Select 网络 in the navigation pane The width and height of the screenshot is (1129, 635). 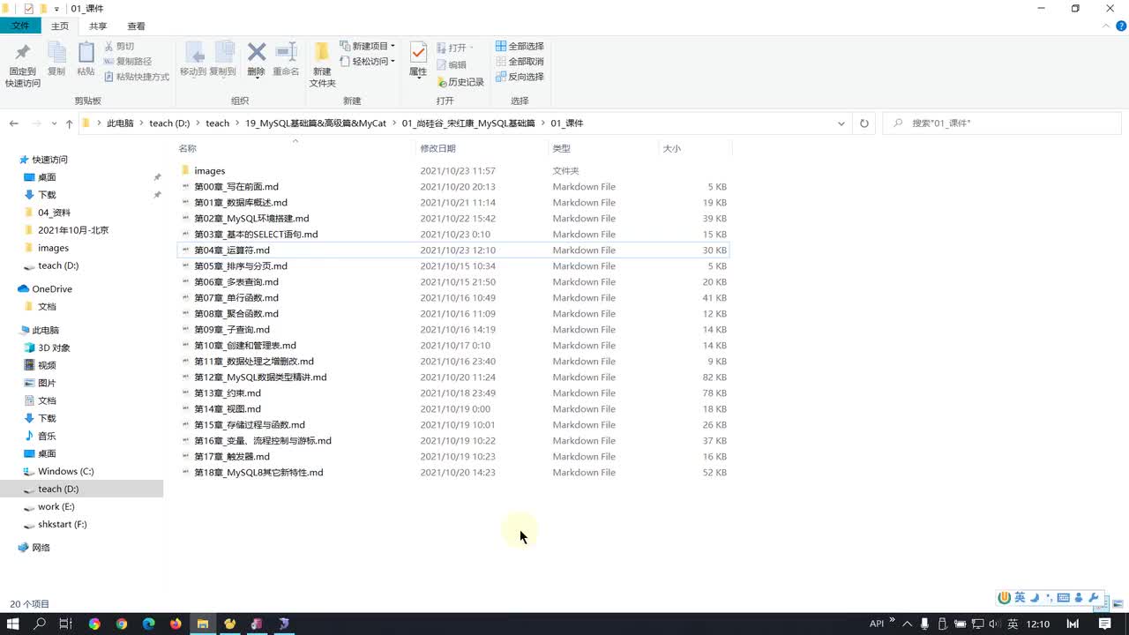tap(41, 548)
